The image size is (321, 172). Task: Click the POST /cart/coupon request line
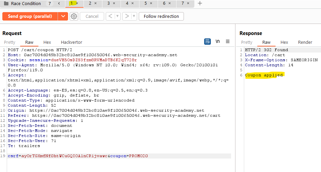tap(40, 50)
